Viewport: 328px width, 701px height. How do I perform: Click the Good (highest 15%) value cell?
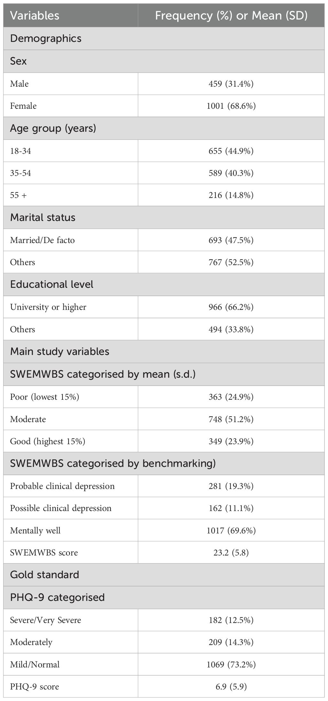tap(231, 441)
